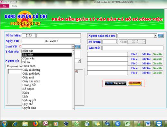The height and width of the screenshot is (127, 167).
Task: Select Lịch in the list
Action: pyautogui.click(x=47, y=97)
